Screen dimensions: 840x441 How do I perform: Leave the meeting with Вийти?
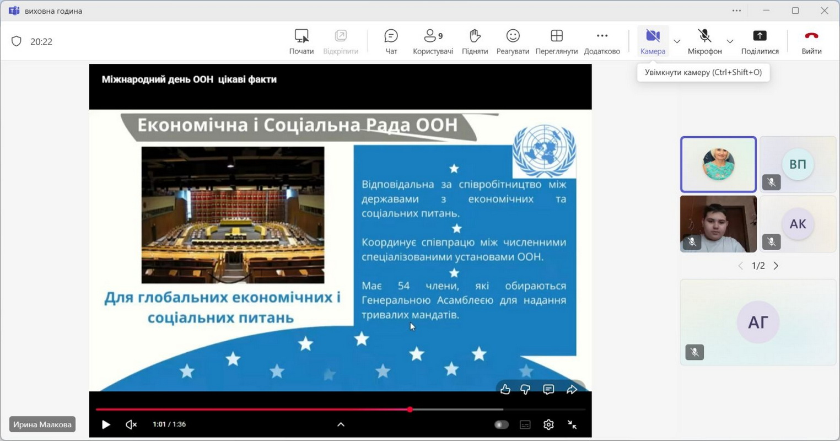coord(811,42)
